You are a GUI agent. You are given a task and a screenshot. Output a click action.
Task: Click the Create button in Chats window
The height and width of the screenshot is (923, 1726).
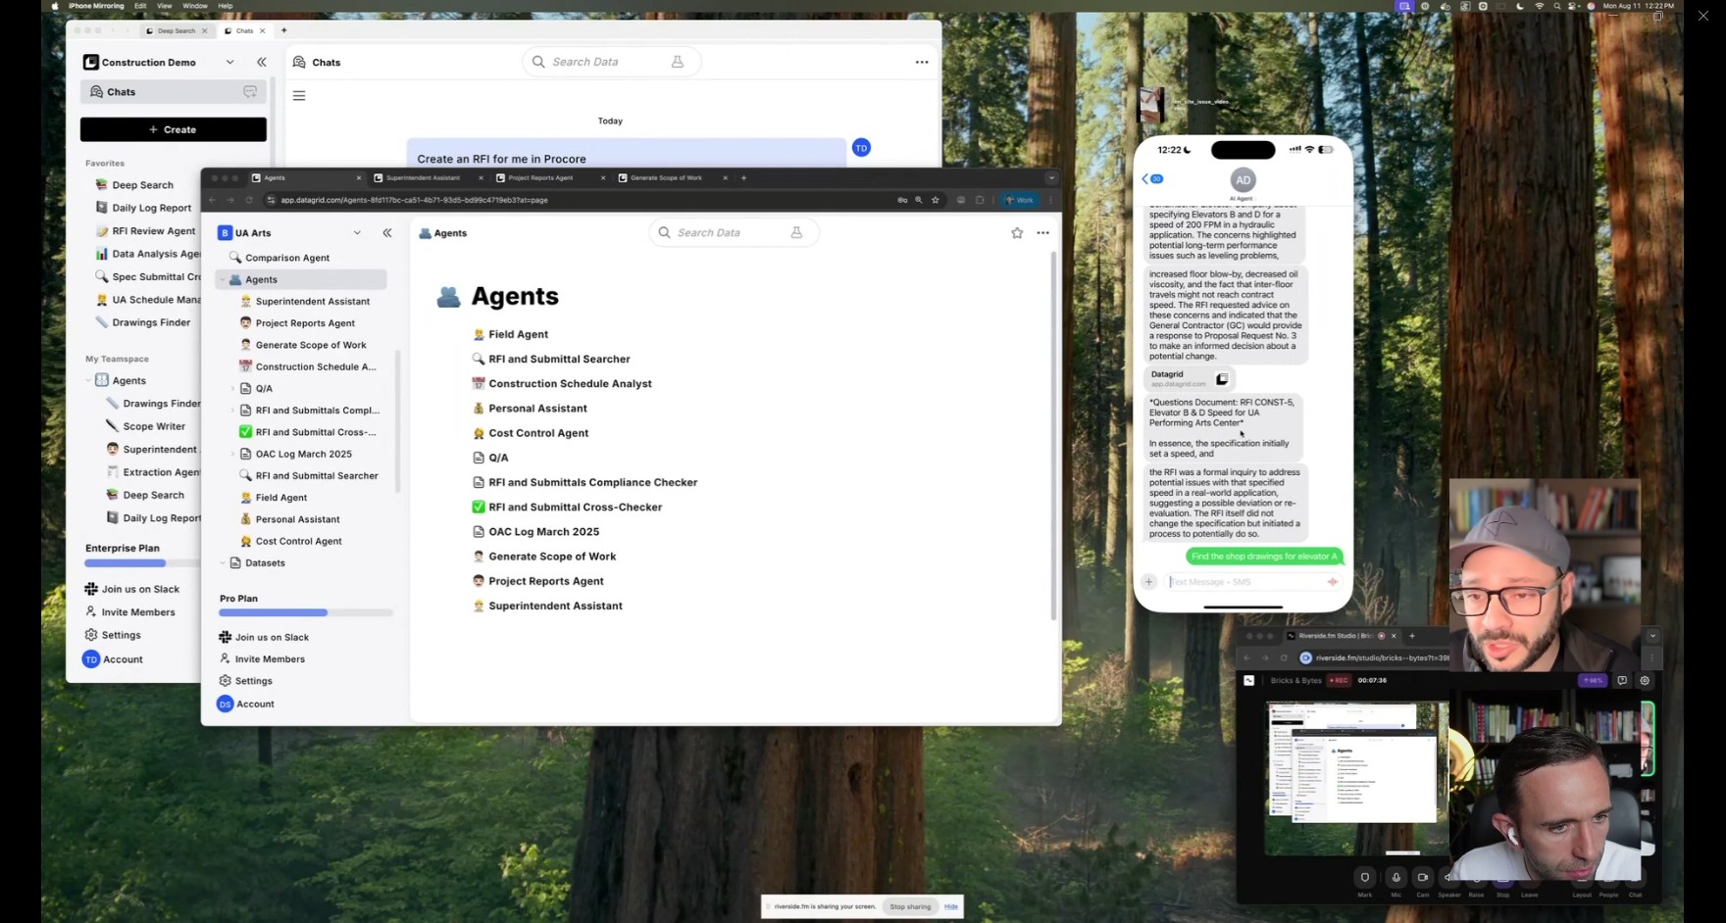tap(174, 129)
